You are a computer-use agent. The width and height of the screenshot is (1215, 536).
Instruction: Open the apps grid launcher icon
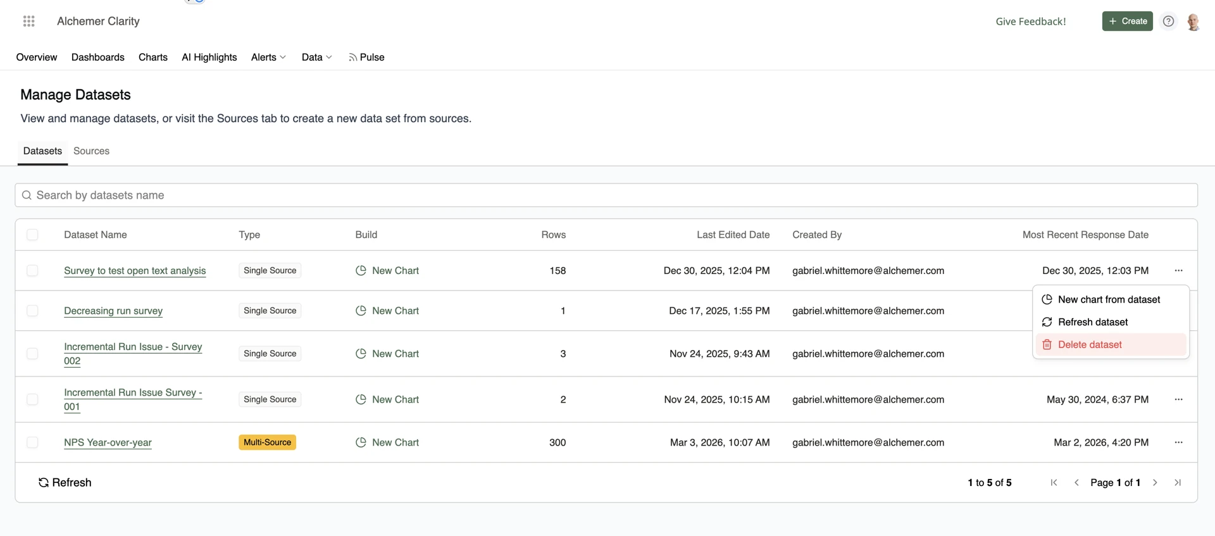(28, 21)
